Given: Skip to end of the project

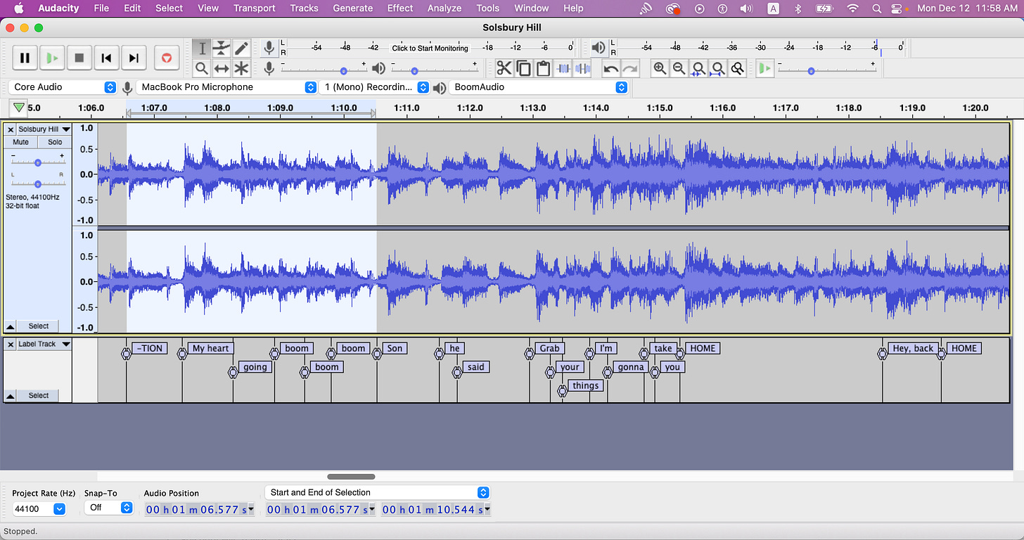Looking at the screenshot, I should click(x=134, y=58).
